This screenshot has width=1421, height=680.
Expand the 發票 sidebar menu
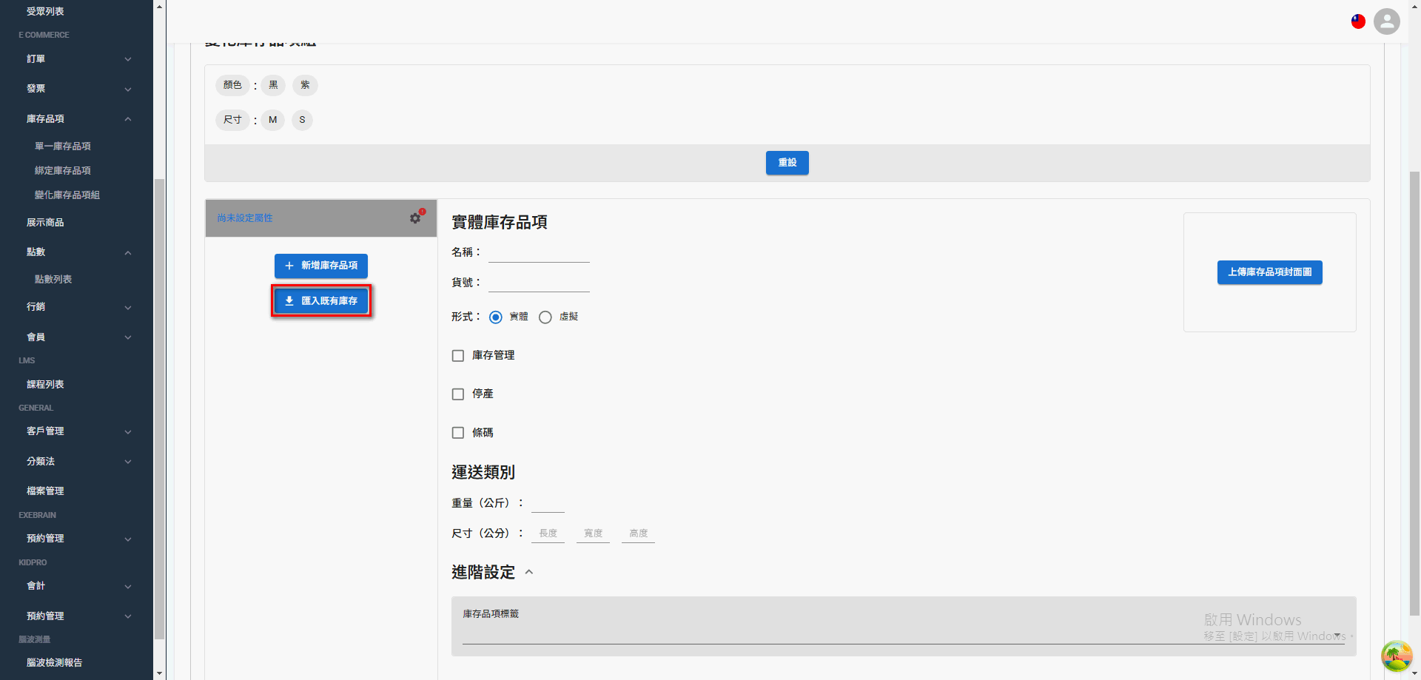pyautogui.click(x=77, y=89)
